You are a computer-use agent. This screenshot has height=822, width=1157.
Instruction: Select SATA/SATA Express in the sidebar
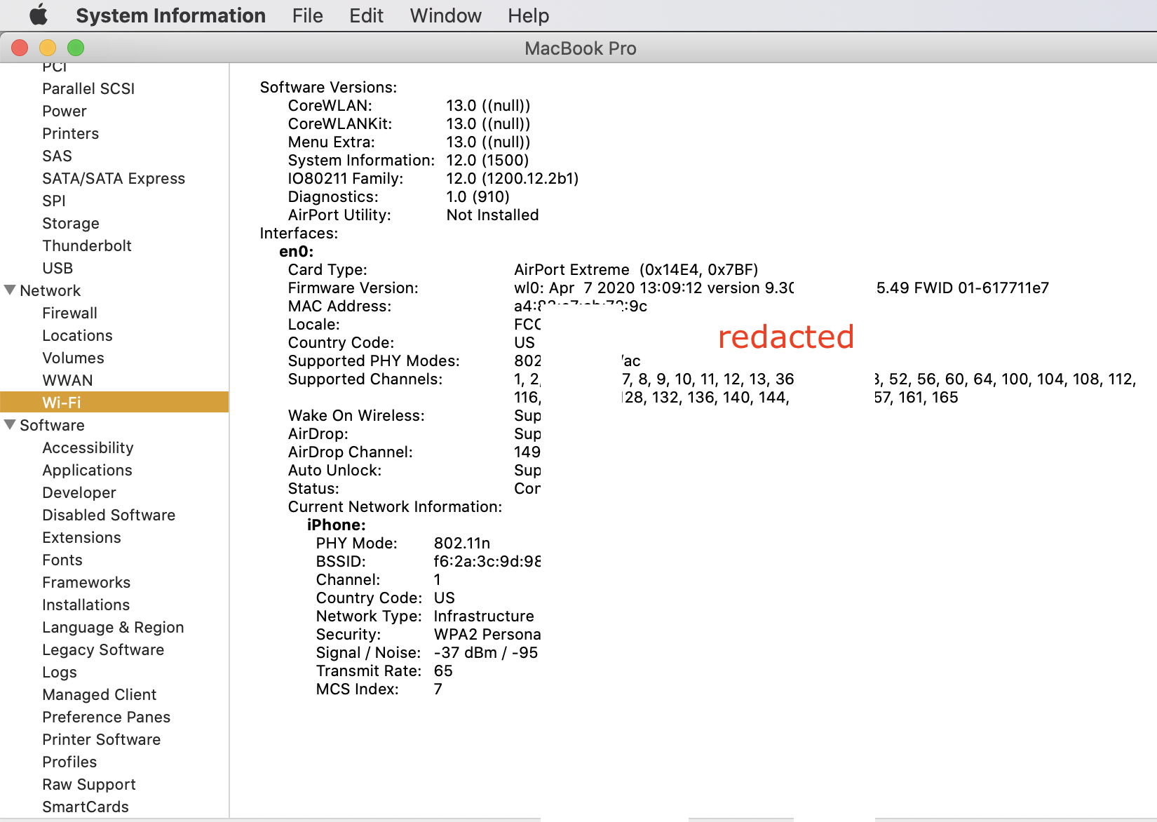click(114, 178)
